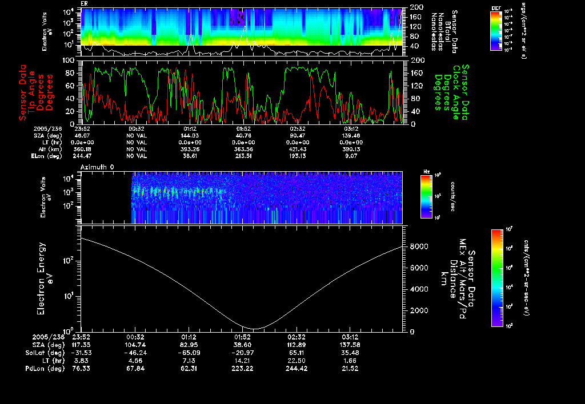Click the 'Azimuth 0' panel title
585x404 pixels.
97,167
